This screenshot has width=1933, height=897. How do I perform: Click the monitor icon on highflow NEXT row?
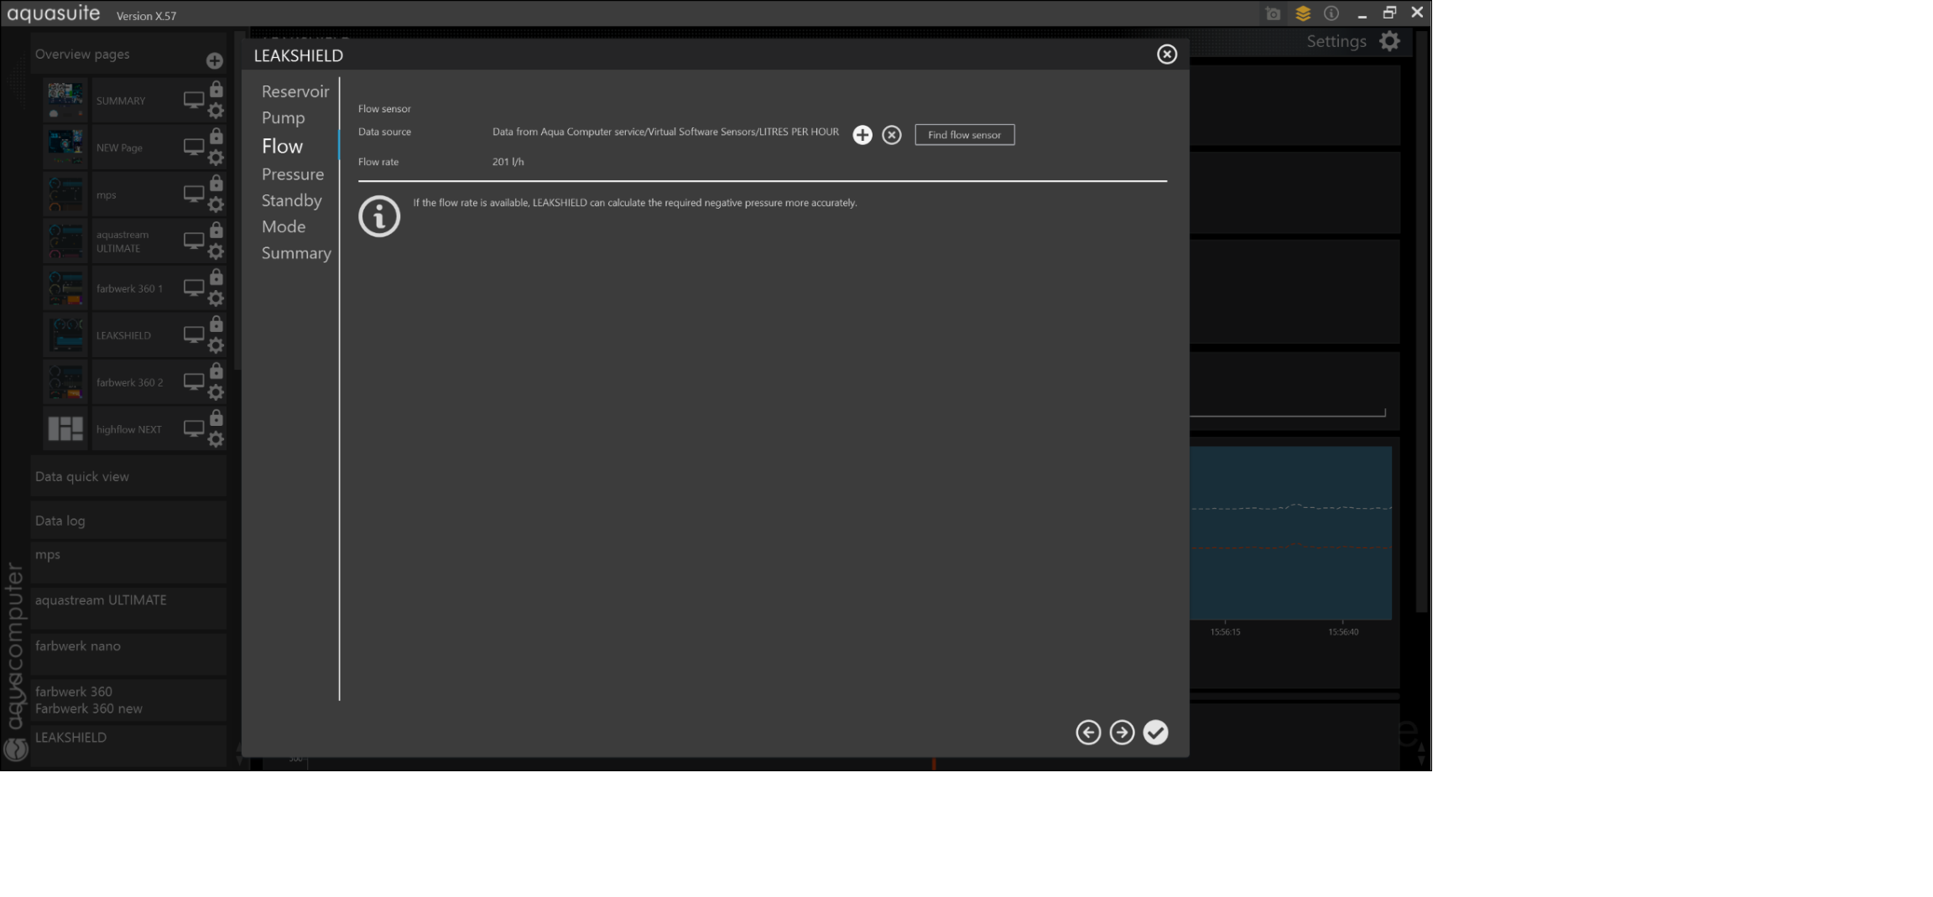coord(194,429)
